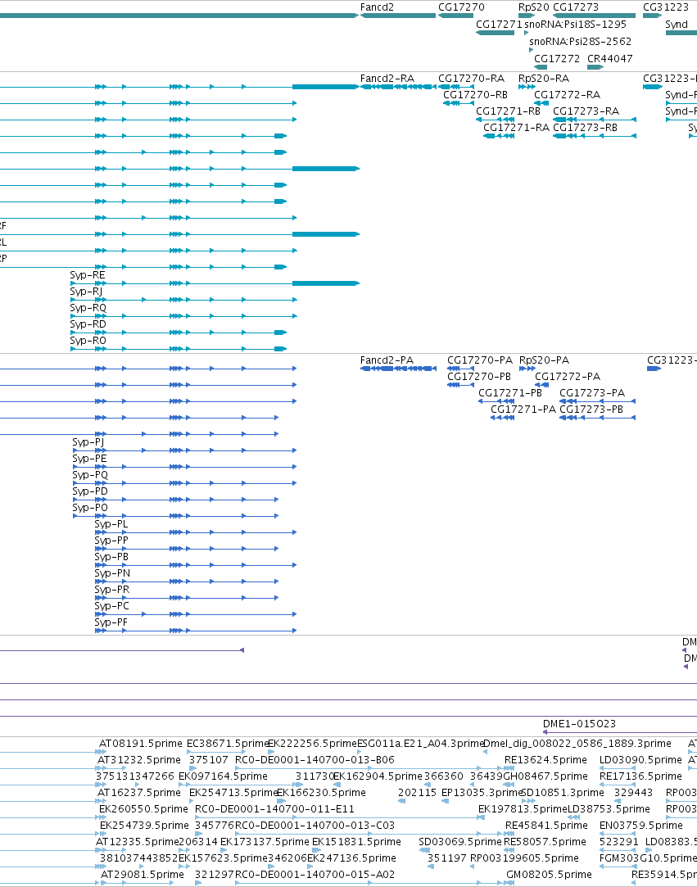Click the CG17270-PB protein label

[479, 377]
